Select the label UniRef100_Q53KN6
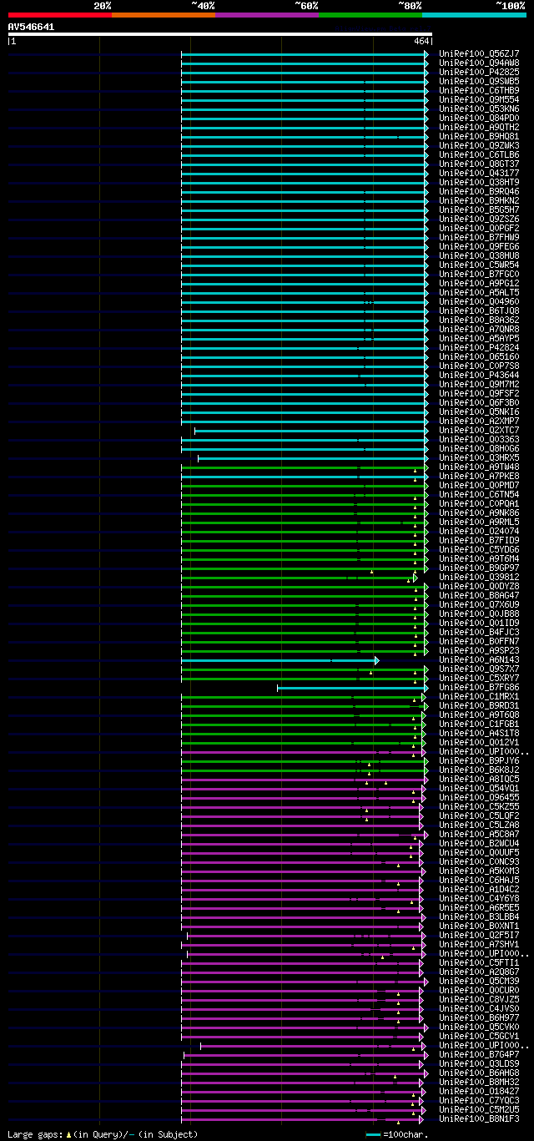This screenshot has width=534, height=1141. (x=479, y=109)
